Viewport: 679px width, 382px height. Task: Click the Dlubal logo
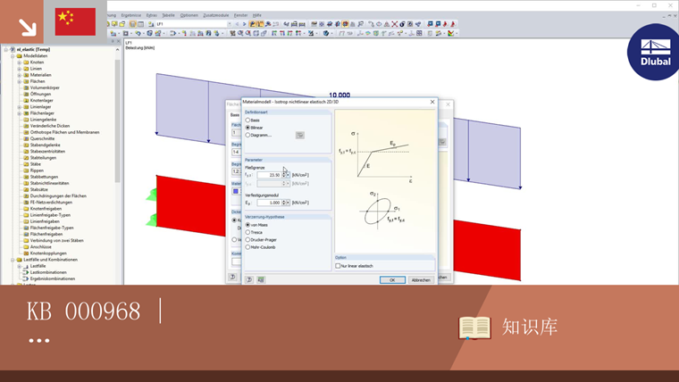pyautogui.click(x=654, y=52)
